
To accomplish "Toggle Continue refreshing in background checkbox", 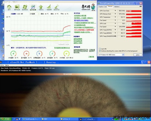I will coord(100,51).
